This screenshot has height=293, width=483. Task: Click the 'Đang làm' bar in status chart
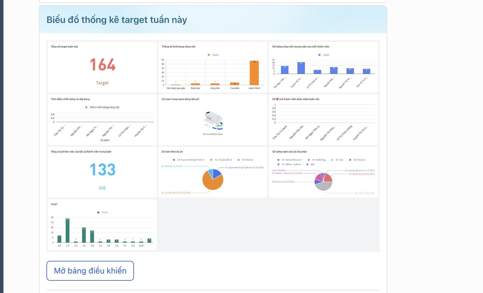click(x=215, y=84)
